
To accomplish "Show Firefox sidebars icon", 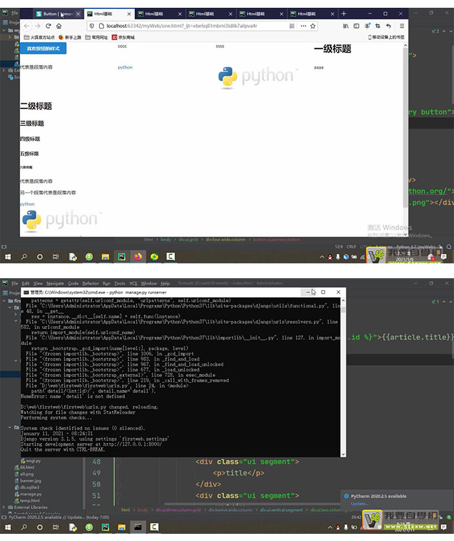I will pyautogui.click(x=356, y=26).
